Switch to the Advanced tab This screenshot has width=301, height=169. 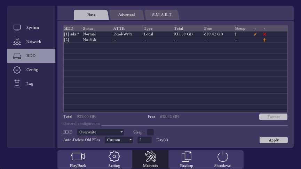pyautogui.click(x=127, y=15)
